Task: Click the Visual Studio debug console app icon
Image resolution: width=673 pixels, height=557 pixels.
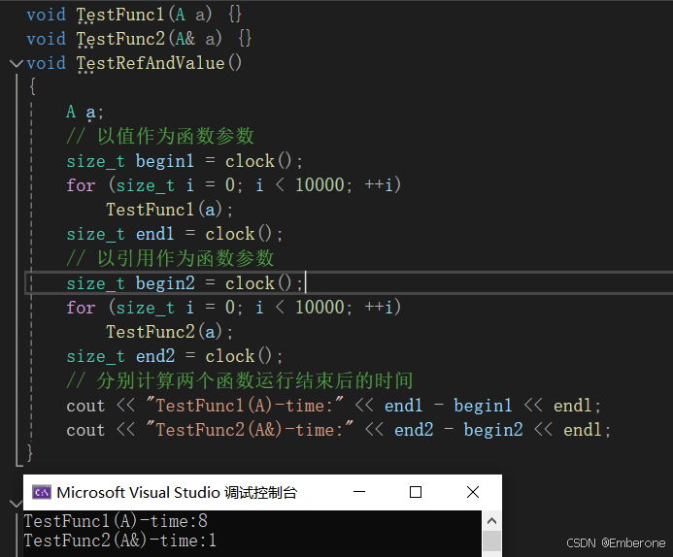Action: [42, 492]
